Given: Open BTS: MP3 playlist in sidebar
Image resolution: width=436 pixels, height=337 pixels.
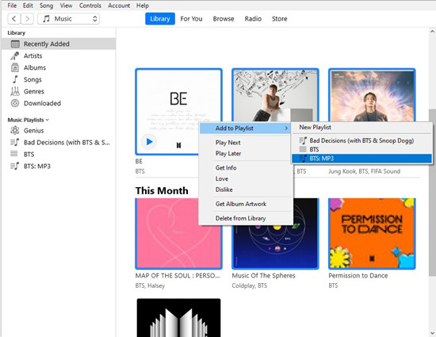Looking at the screenshot, I should (x=59, y=166).
